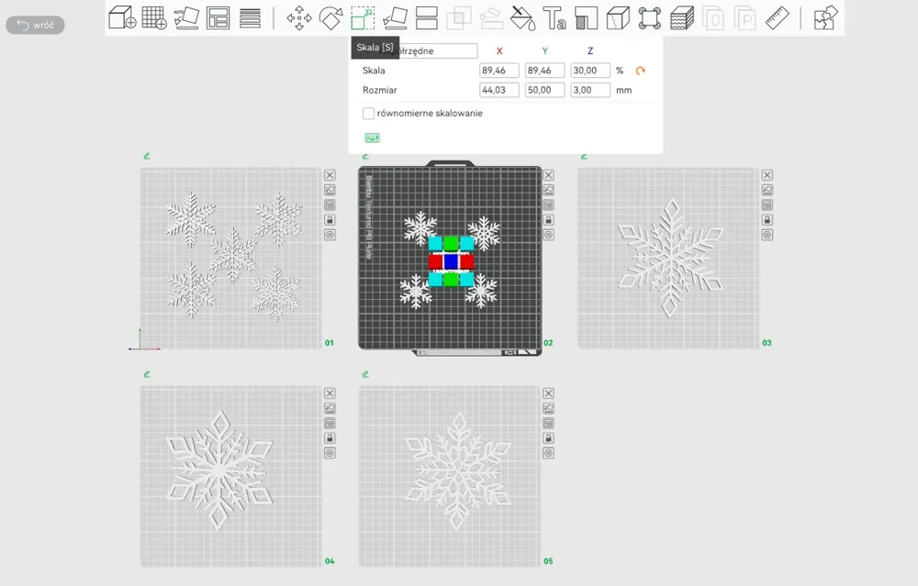This screenshot has width=918, height=586.
Task: Click the stacked horizontal lines toolbar icon
Action: pyautogui.click(x=250, y=17)
